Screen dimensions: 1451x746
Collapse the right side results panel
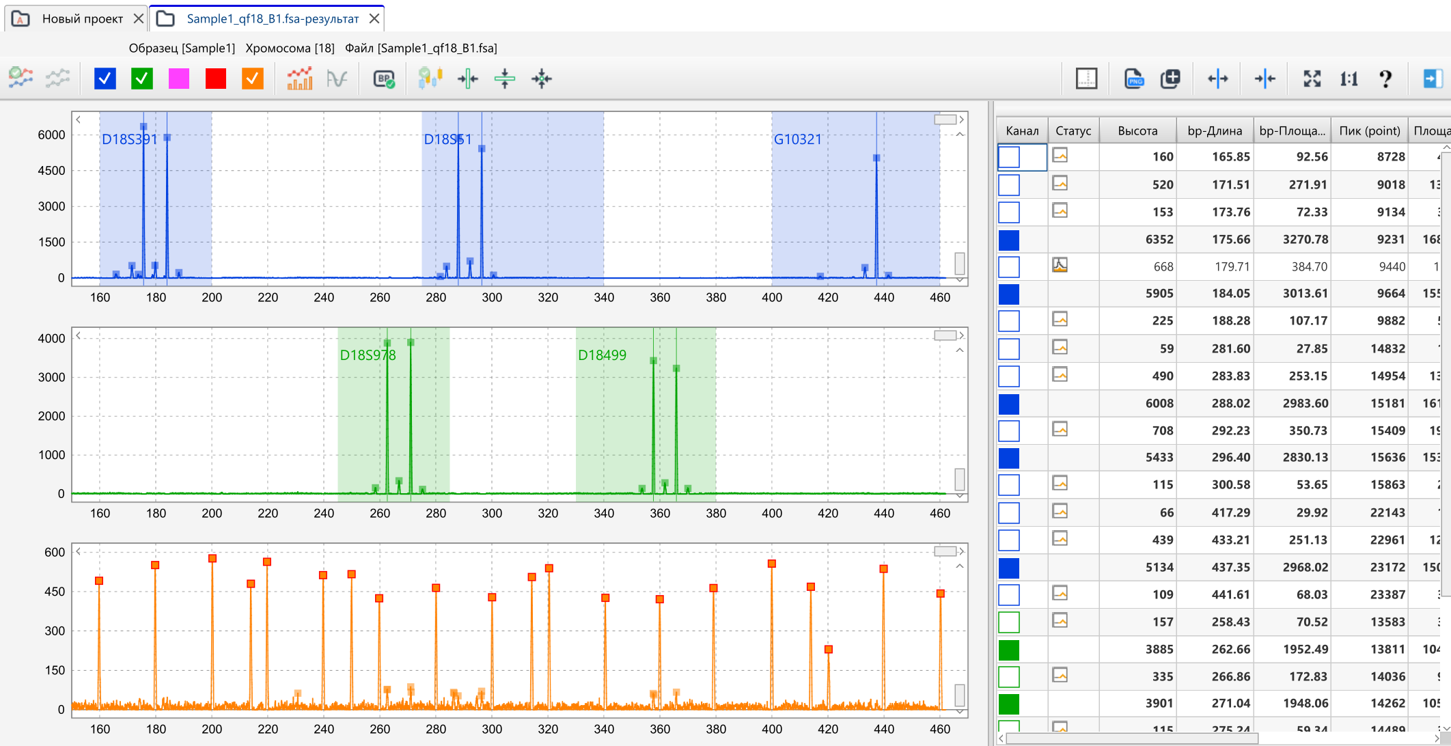coord(1432,79)
